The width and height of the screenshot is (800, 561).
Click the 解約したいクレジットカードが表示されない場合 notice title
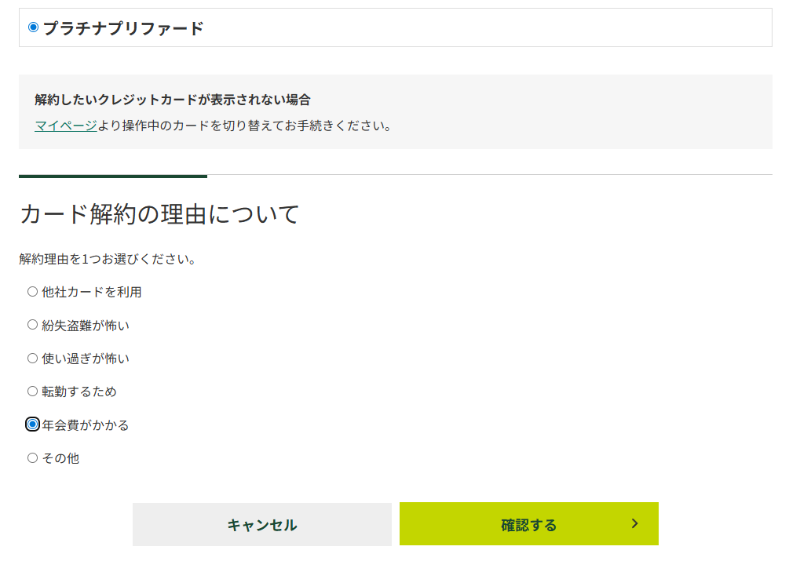coord(173,100)
